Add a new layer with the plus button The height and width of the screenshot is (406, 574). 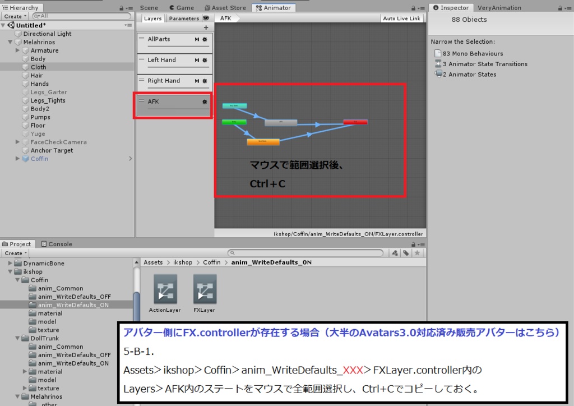coord(206,27)
